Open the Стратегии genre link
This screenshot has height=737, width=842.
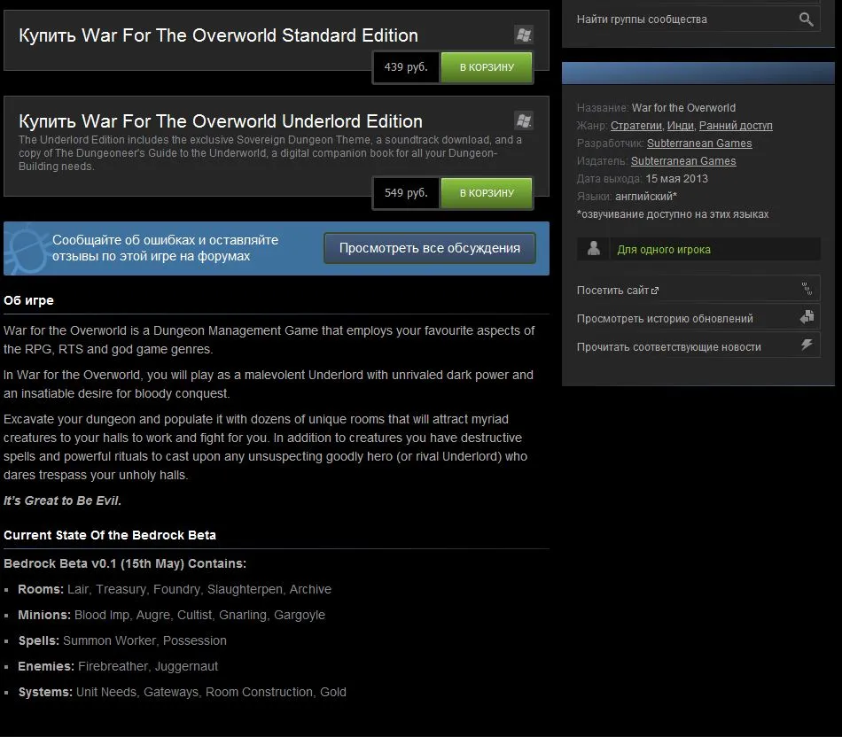pyautogui.click(x=635, y=126)
